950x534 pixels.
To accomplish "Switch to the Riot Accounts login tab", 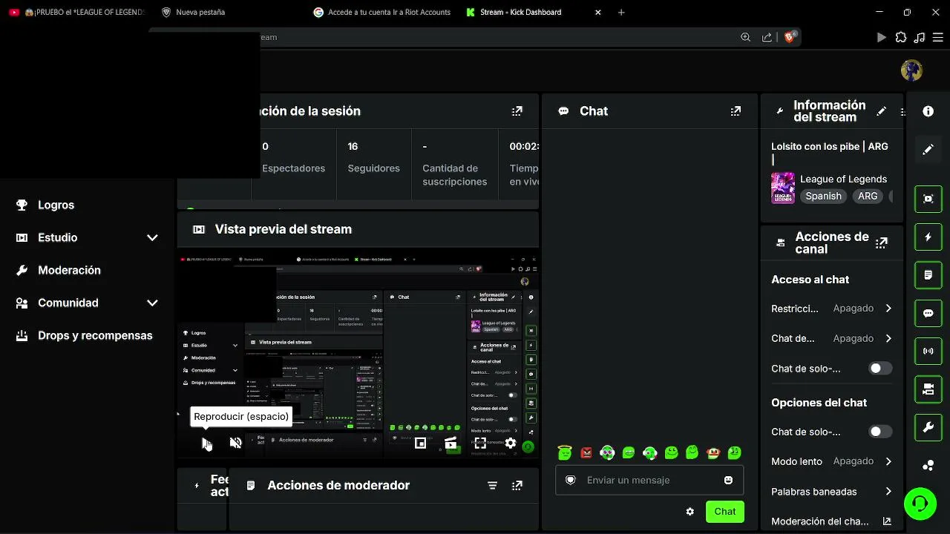I will [381, 12].
